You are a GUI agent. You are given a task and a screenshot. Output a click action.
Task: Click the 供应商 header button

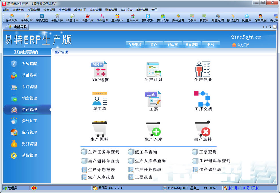(173, 45)
